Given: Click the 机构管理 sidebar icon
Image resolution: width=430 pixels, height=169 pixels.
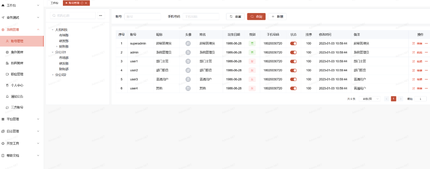Looking at the screenshot, I should pos(7,63).
